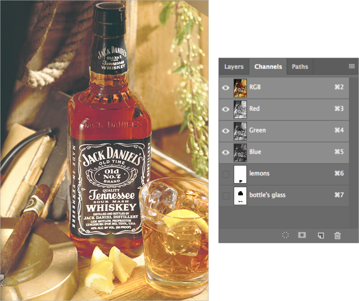Turn off Blue channel visibility

click(x=226, y=152)
